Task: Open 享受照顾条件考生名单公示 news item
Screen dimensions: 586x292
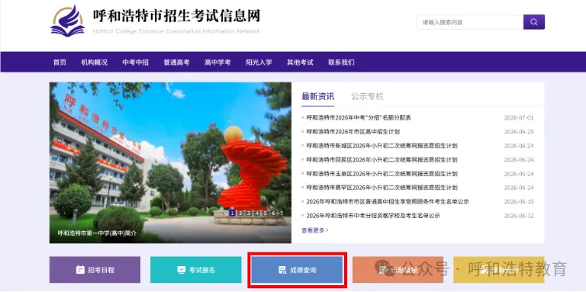Action: click(388, 201)
